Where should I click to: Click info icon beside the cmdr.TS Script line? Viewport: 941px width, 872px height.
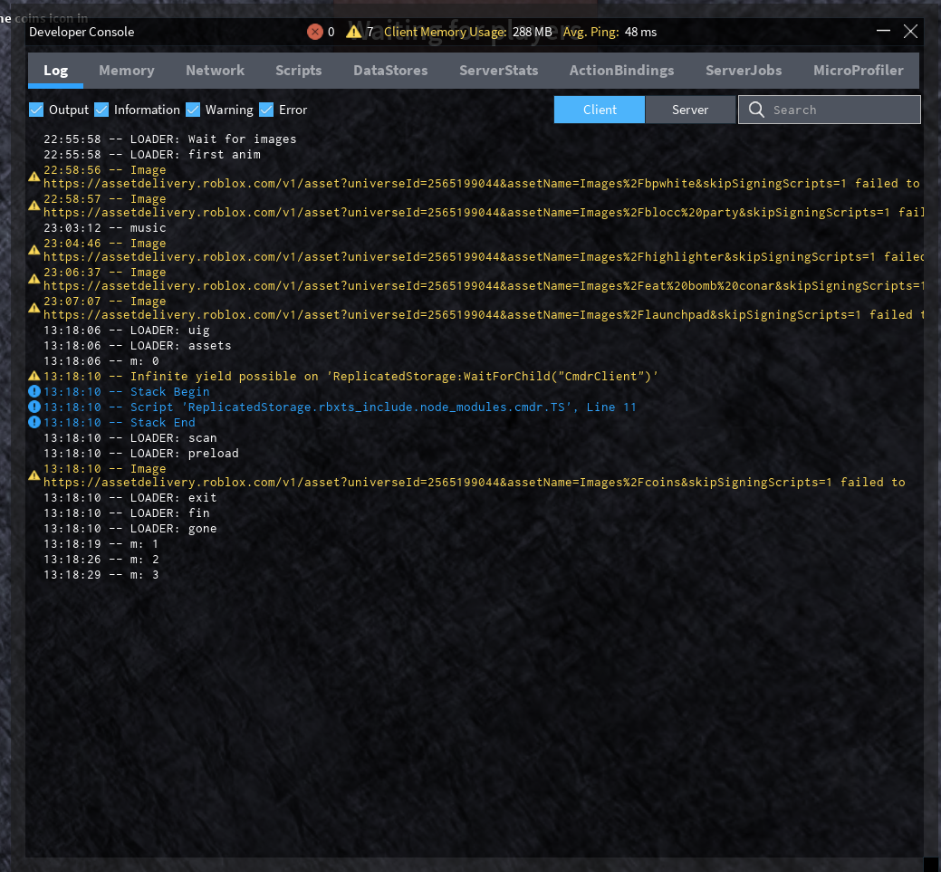pos(34,407)
